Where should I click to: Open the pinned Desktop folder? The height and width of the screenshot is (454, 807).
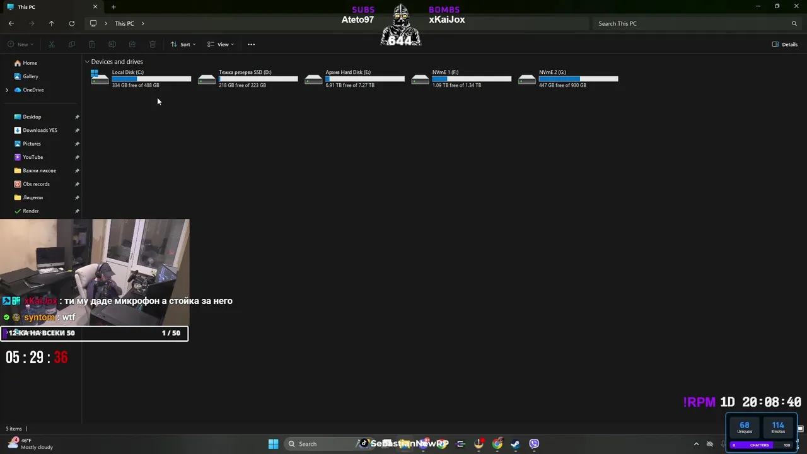32,117
